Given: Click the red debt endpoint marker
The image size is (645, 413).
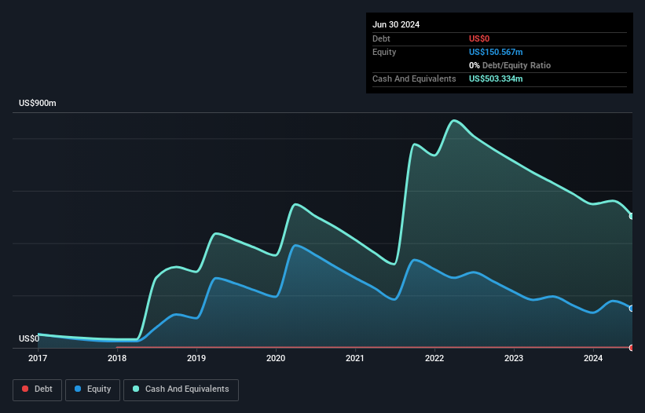Looking at the screenshot, I should tap(632, 348).
